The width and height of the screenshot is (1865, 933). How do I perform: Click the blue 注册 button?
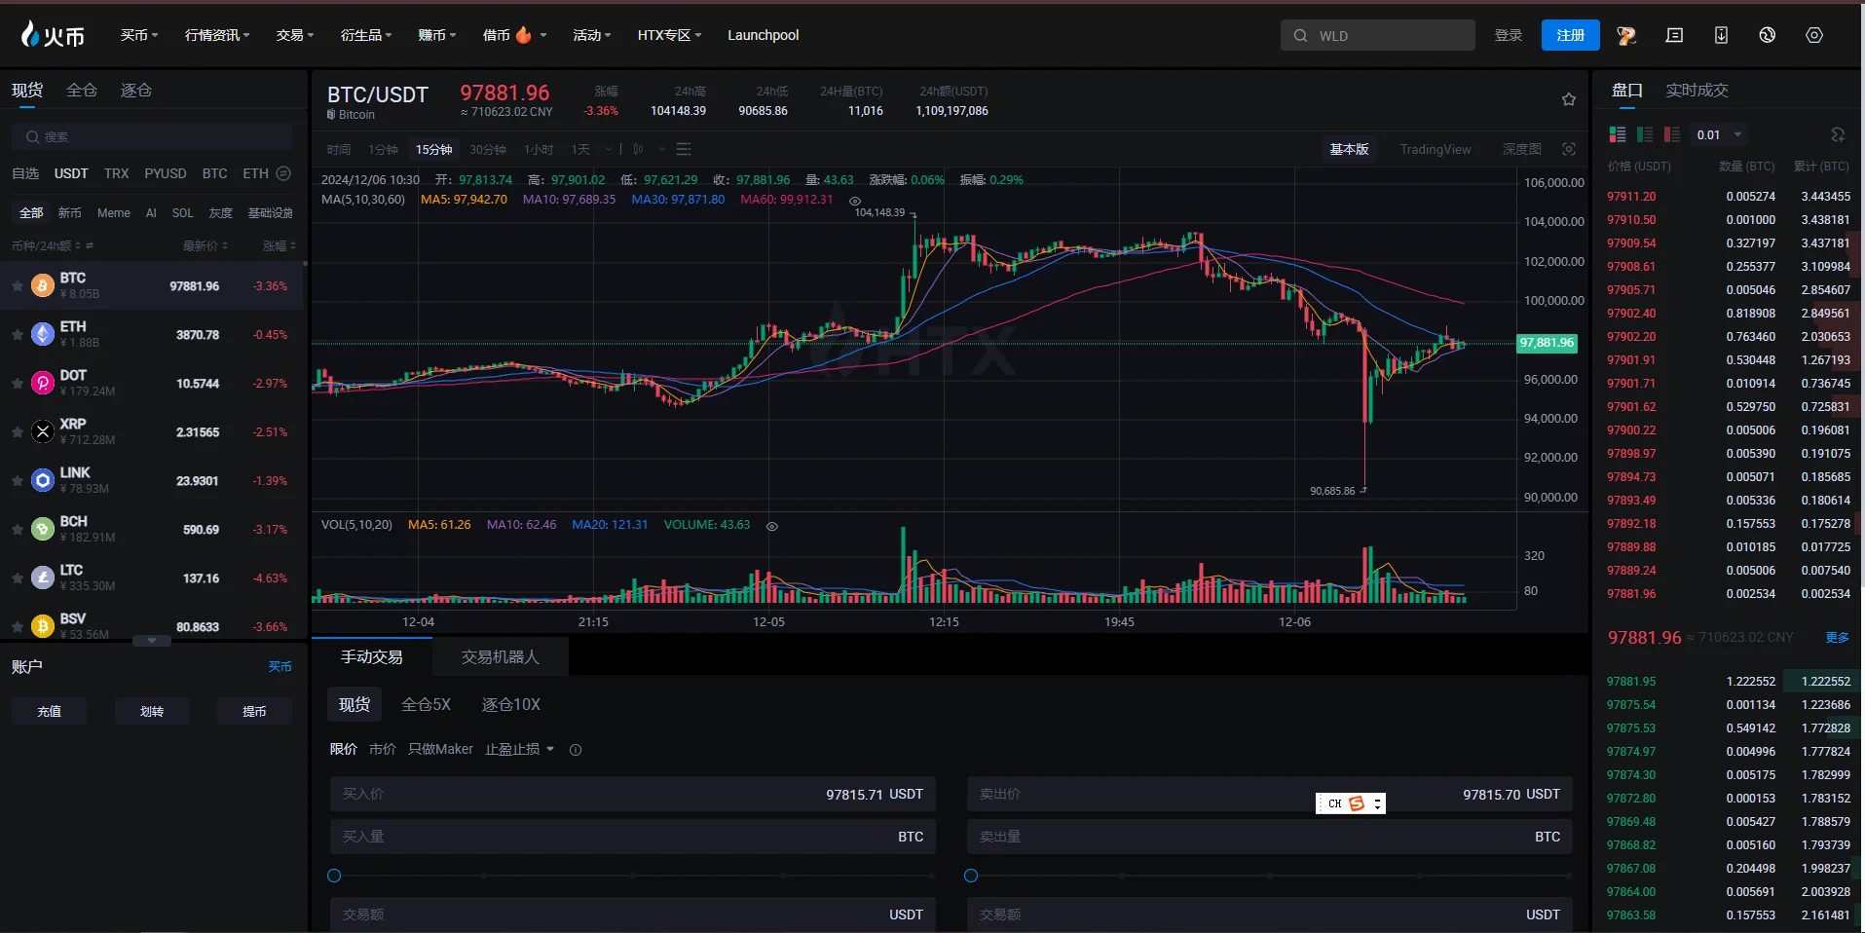click(x=1570, y=35)
